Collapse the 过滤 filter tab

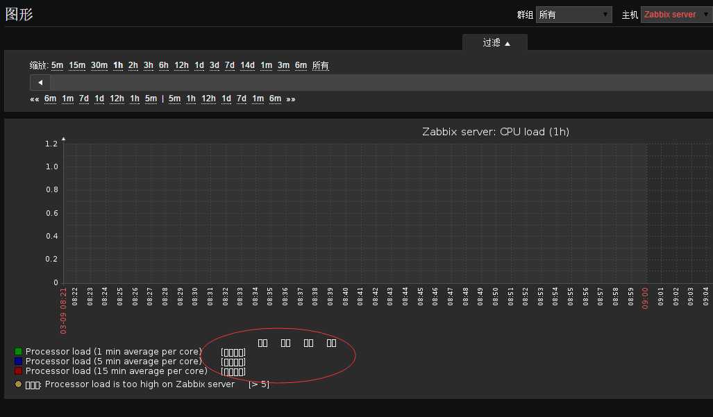[496, 43]
